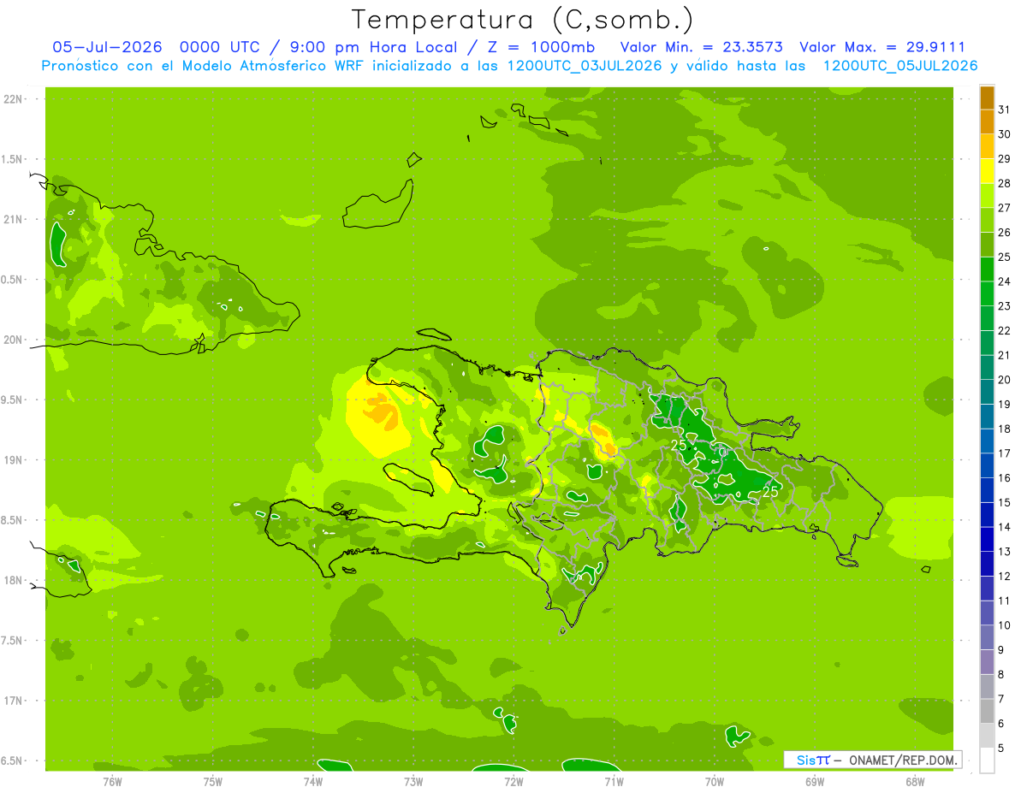Click the color bar label "5"
This screenshot has height=793, width=1027.
(1002, 749)
